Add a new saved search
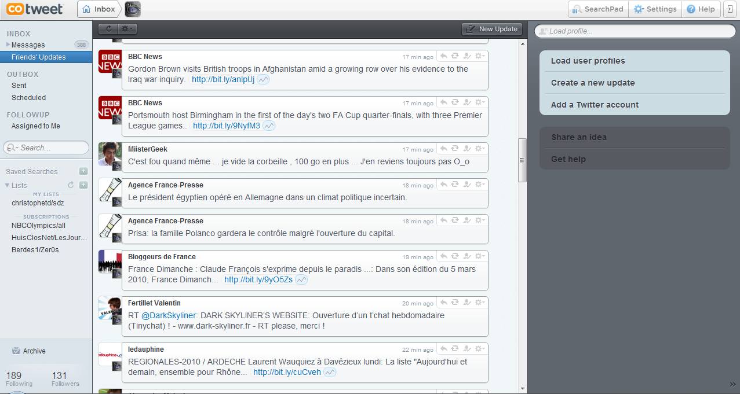The image size is (740, 394). (x=83, y=171)
